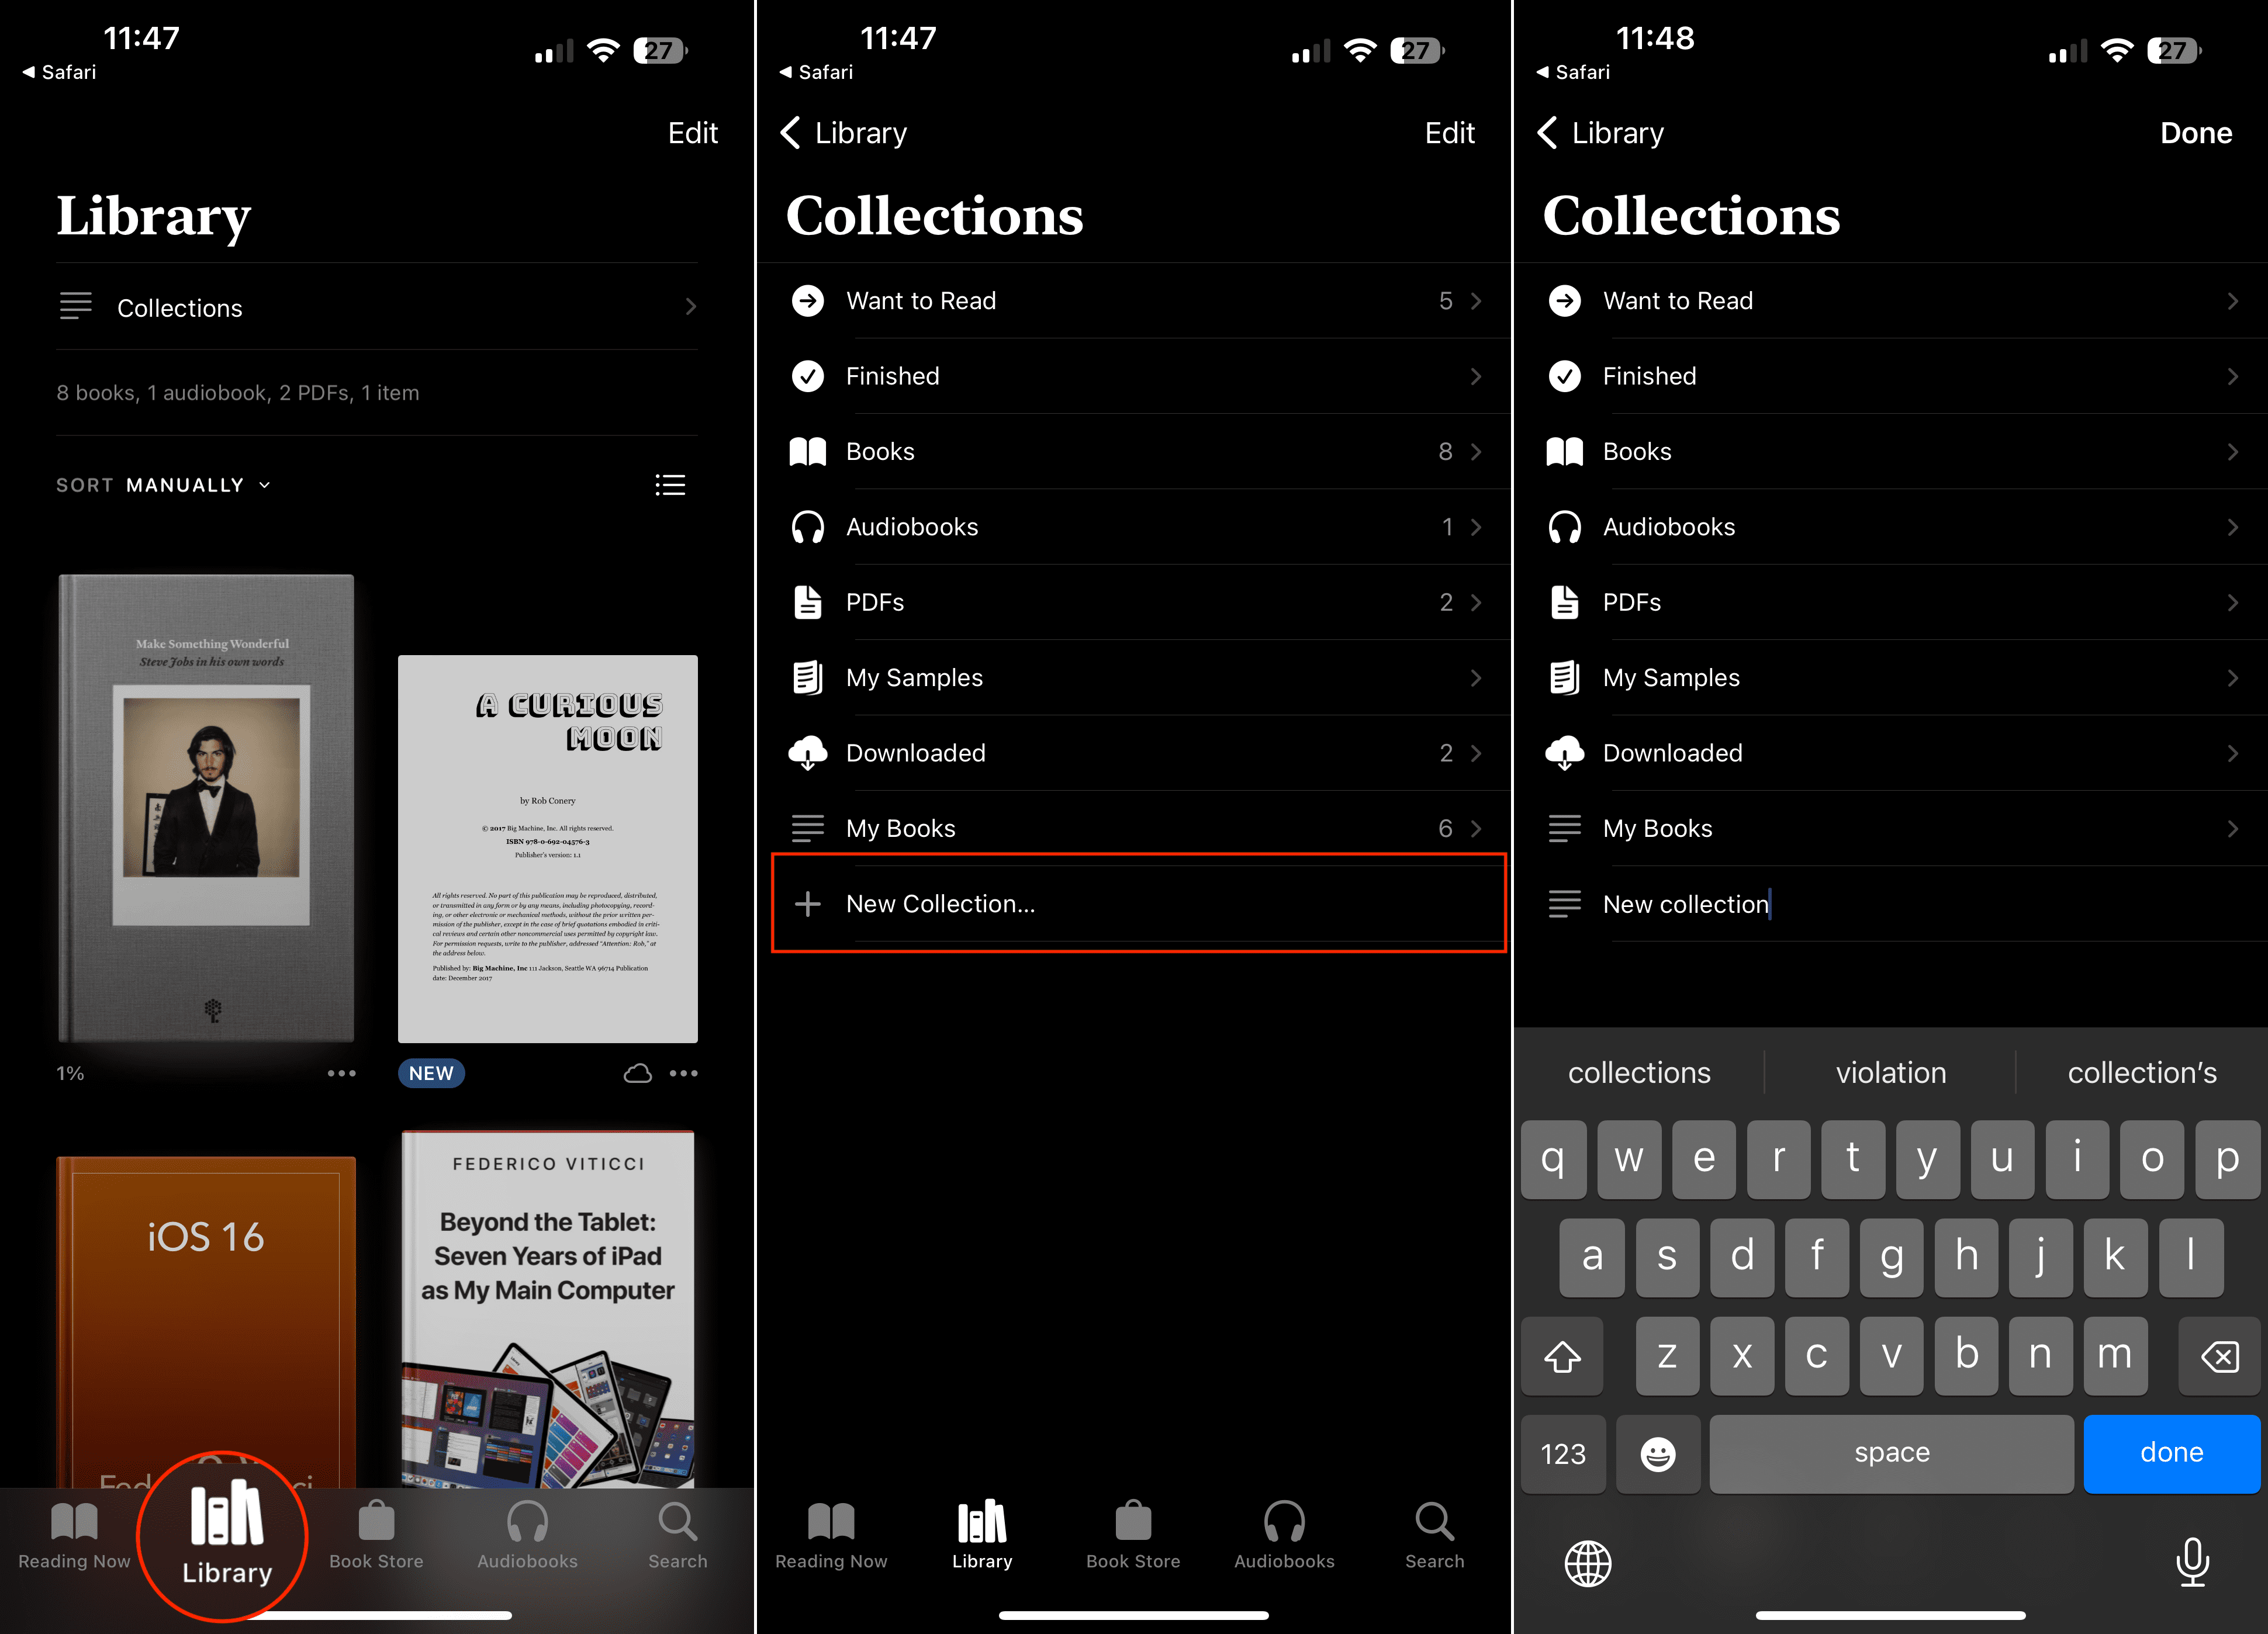Toggle the keyboard Shift key
Screen dimensions: 2268x1634
pyautogui.click(x=1562, y=1356)
